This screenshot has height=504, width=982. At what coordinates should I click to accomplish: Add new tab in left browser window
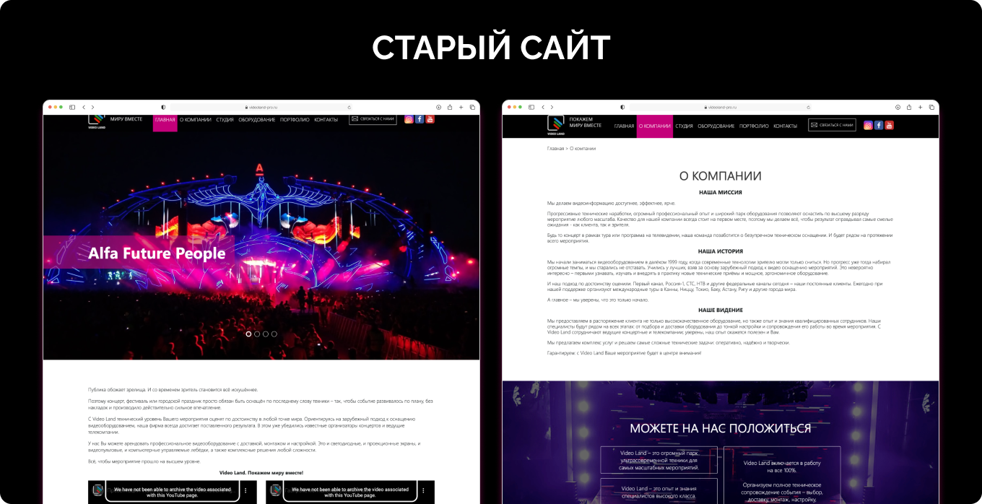coord(461,107)
